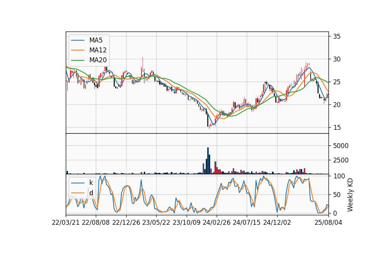The width and height of the screenshot is (365, 262).
Task: Click the blue MA5 legend line sample
Action: 78,41
